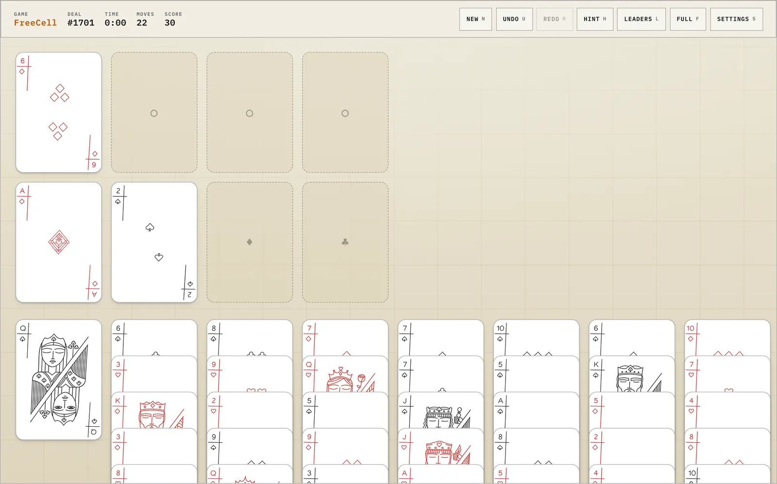Open the LEADERS board
Viewport: 777px width, 484px height.
tap(641, 19)
